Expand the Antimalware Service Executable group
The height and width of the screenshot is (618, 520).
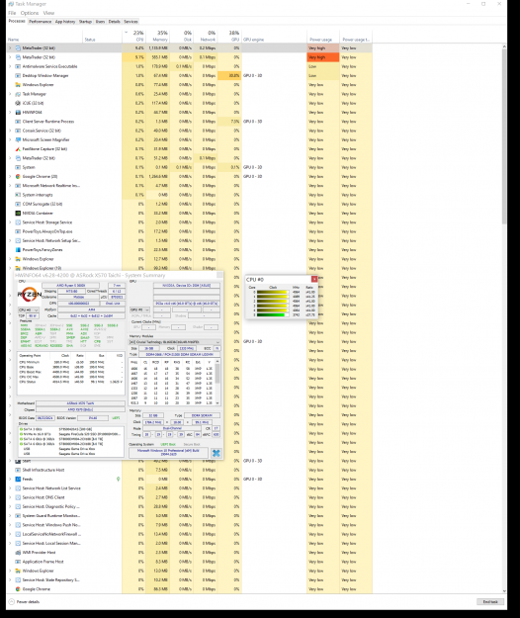(10, 66)
